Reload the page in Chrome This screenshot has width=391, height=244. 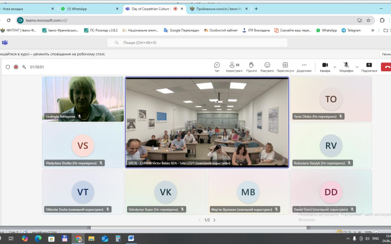coord(9,20)
